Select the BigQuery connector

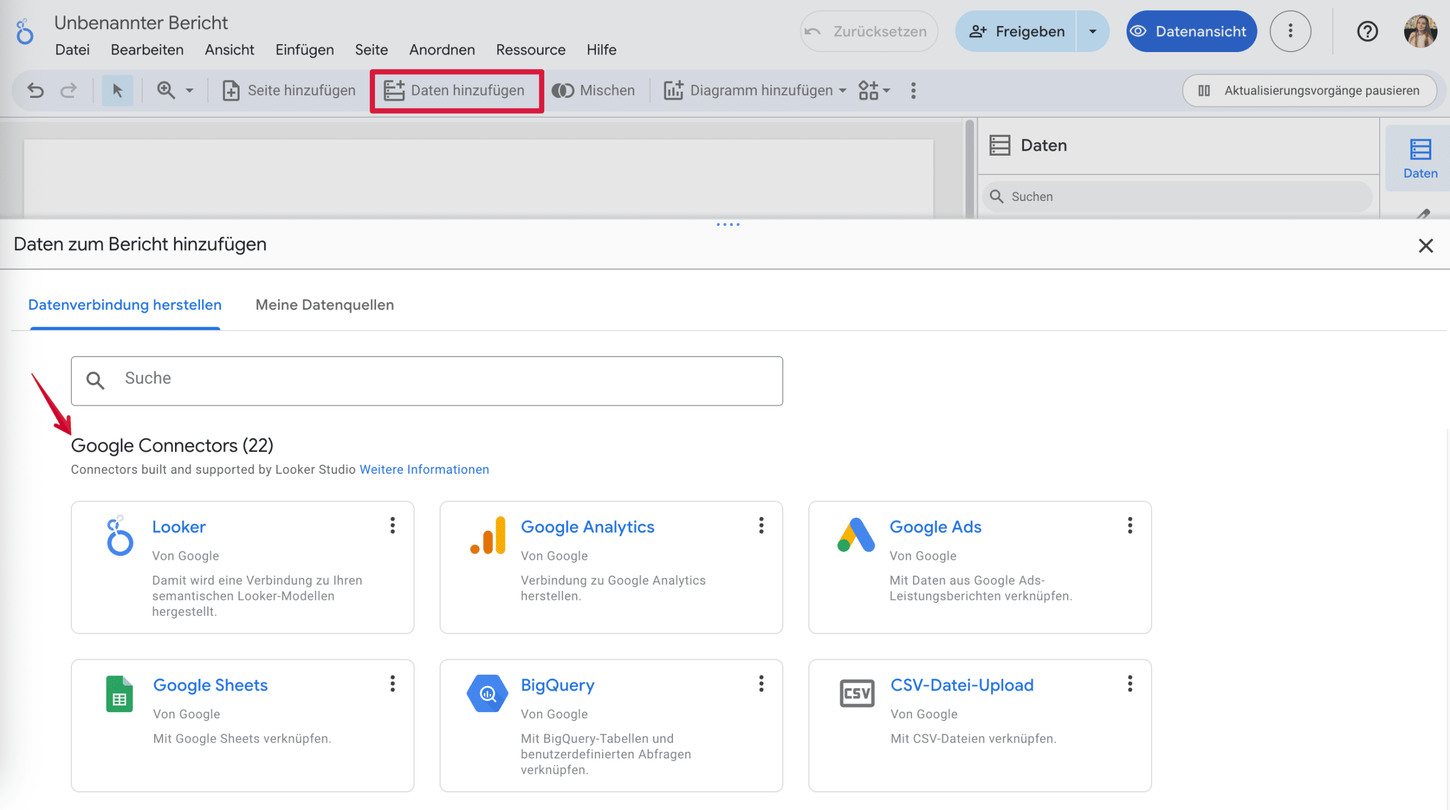557,685
